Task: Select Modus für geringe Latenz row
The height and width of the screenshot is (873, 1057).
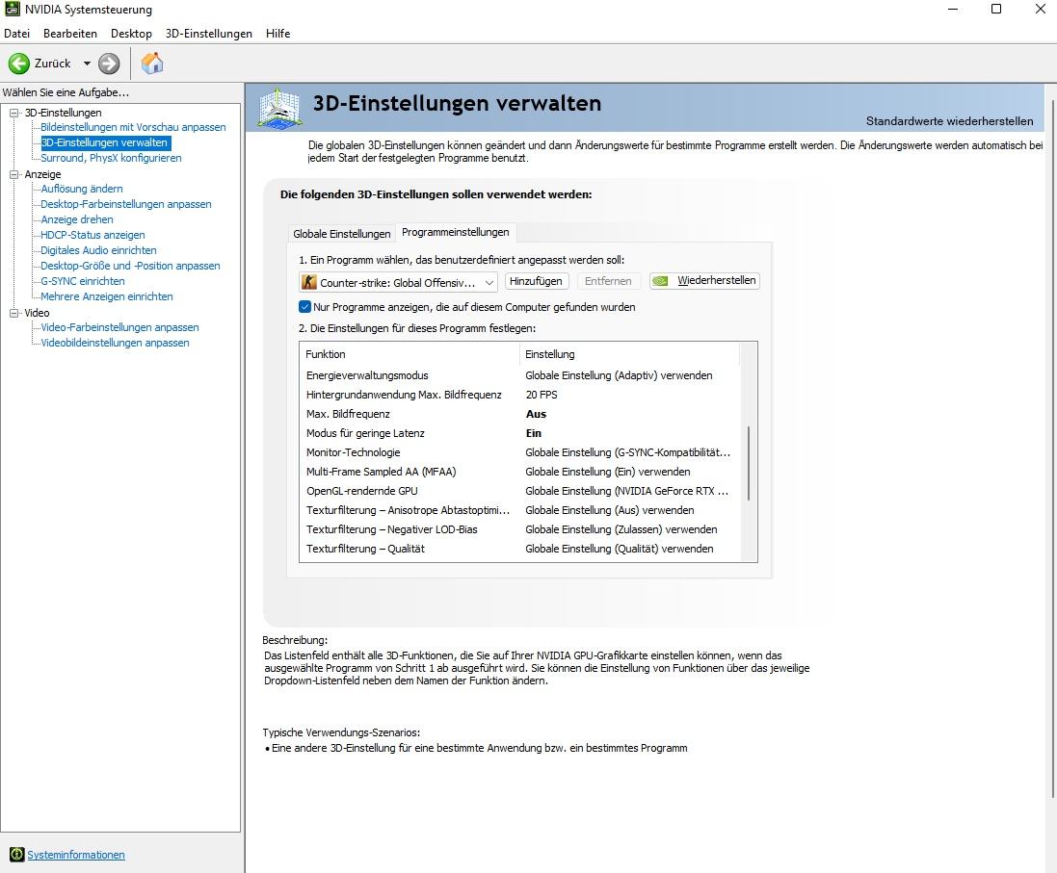Action: (519, 433)
